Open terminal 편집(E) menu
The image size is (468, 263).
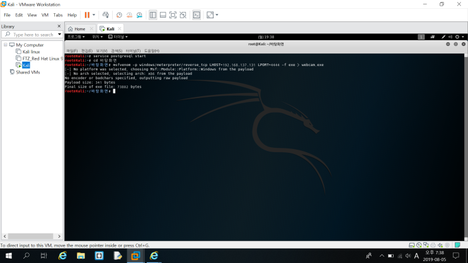click(x=86, y=51)
